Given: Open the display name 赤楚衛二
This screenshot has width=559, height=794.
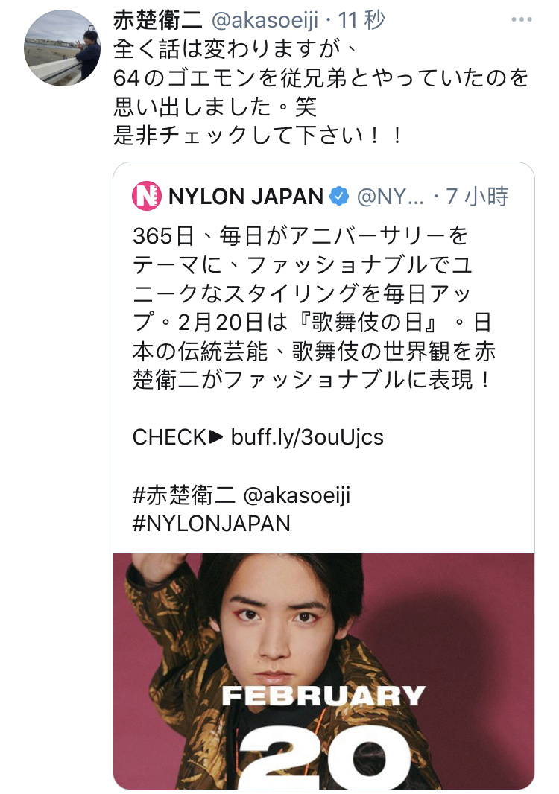Looking at the screenshot, I should [x=157, y=20].
